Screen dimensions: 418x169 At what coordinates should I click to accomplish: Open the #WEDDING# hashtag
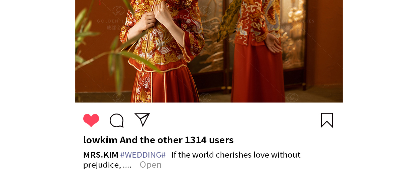coord(143,155)
